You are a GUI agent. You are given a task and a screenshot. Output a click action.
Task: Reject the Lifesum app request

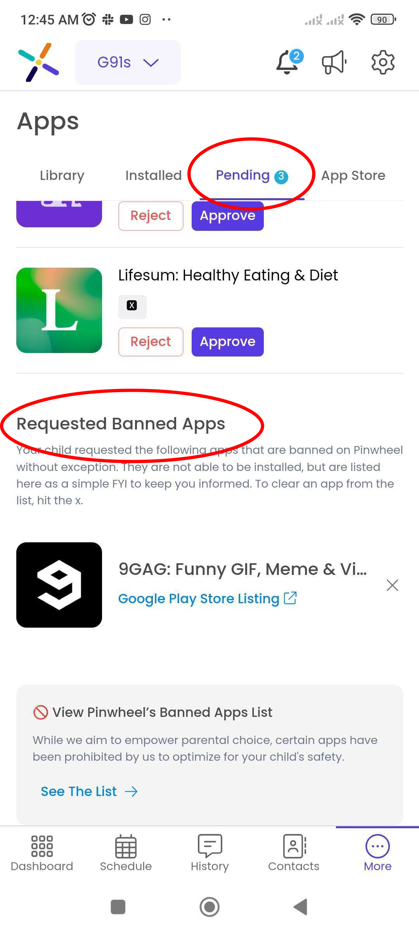(x=151, y=342)
